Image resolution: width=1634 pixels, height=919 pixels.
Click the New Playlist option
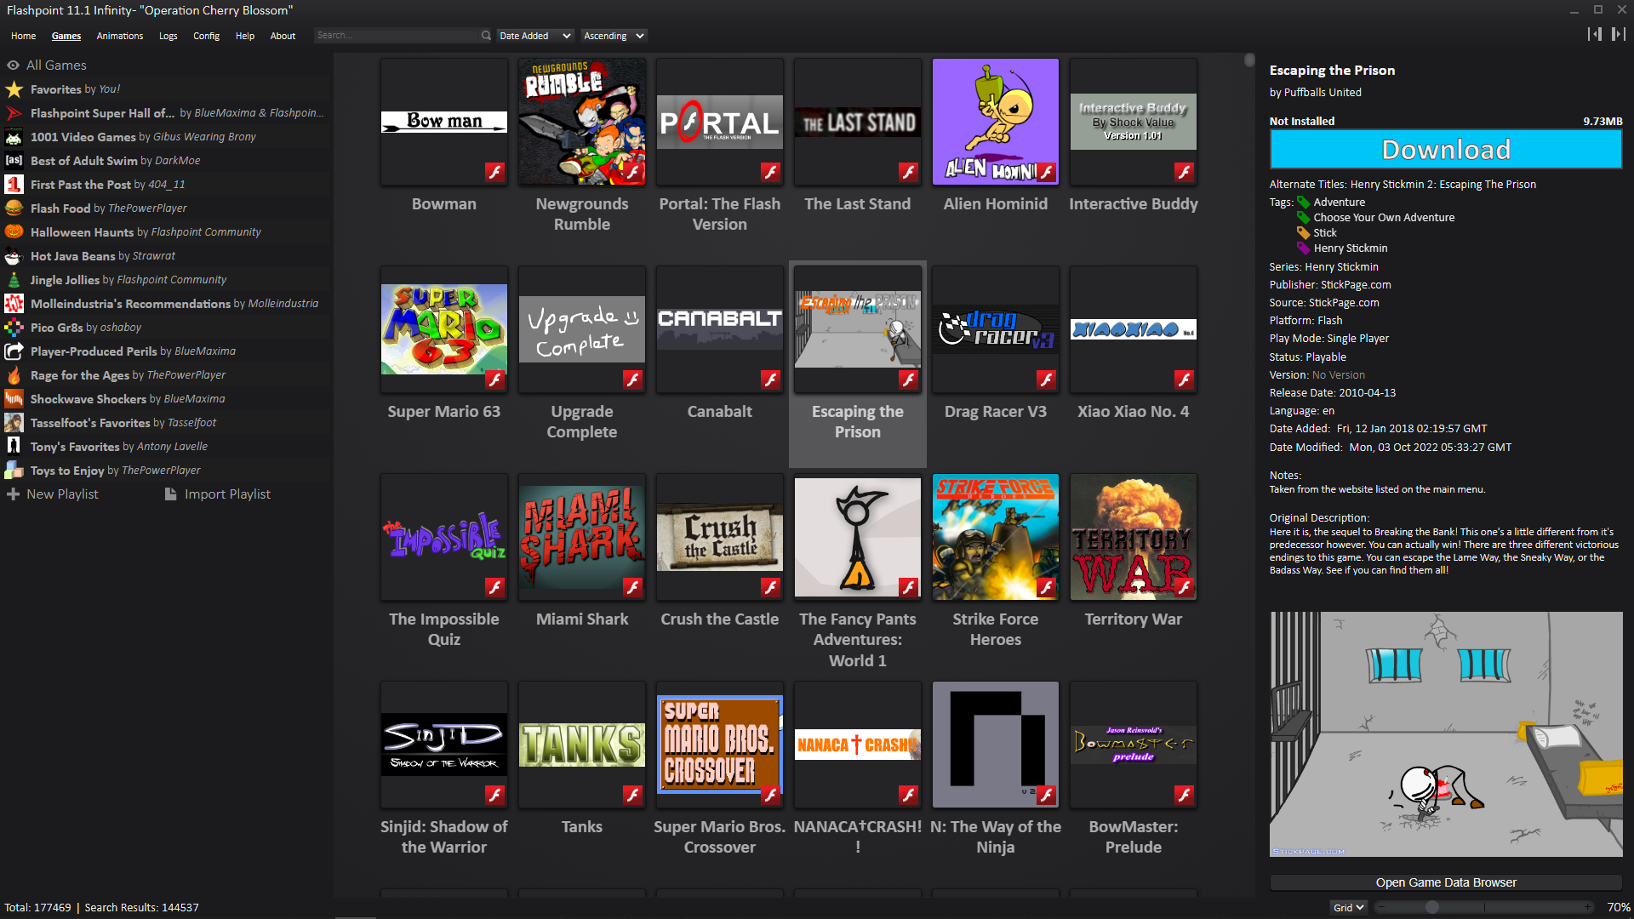tap(62, 494)
